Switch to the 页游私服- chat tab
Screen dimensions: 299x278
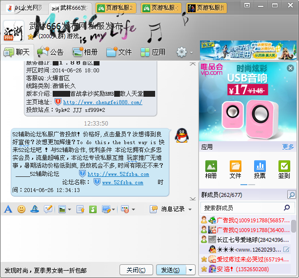click(161, 8)
